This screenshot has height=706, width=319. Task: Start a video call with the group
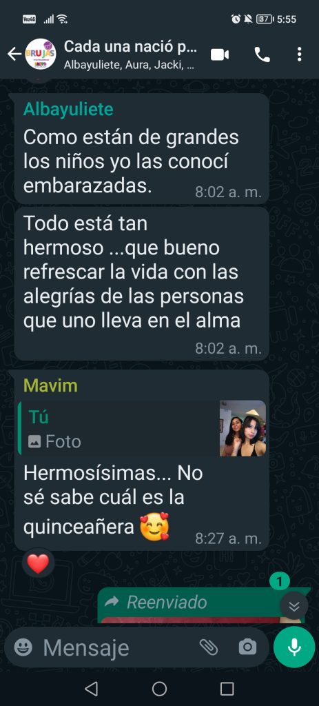click(x=220, y=55)
